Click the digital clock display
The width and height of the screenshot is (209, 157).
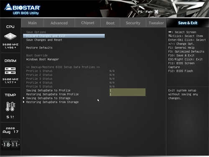pos(10,144)
